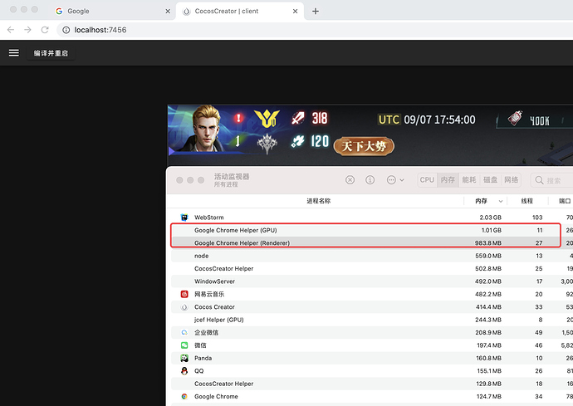Click the green up arrow icon
This screenshot has width=573, height=406.
coord(238,141)
